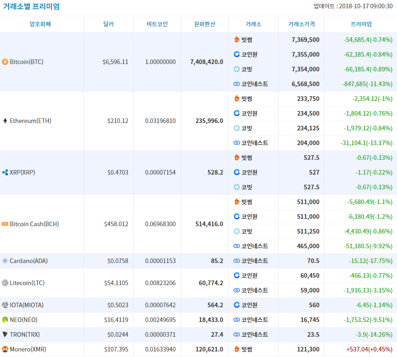Click 코인네스트 icon in the 6,568,500 row
This screenshot has height=357, width=397.
[x=237, y=84]
